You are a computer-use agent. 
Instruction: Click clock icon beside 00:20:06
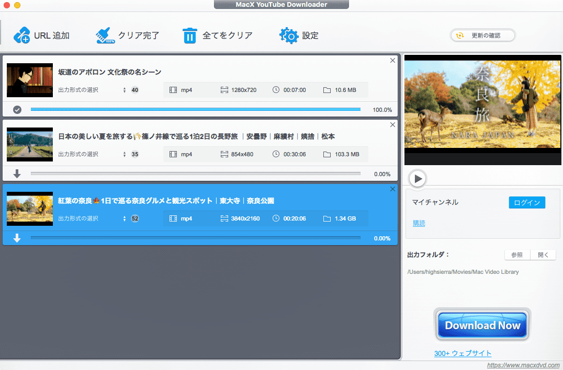click(276, 218)
